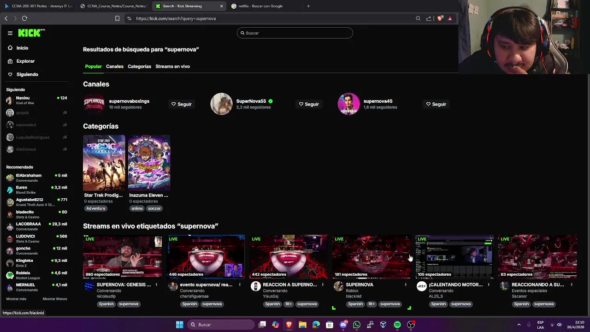Switch to netflix - Buscar con Google tab
The height and width of the screenshot is (332, 590).
click(264, 6)
